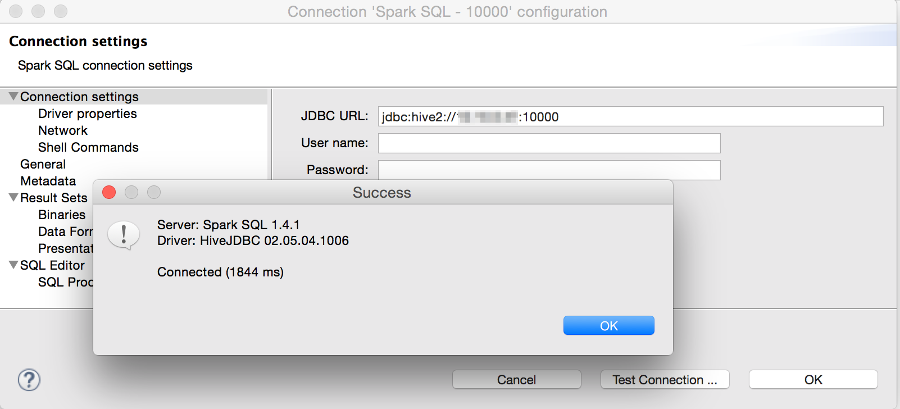
Task: Collapse the SQL Editor tree node
Action: [x=13, y=265]
